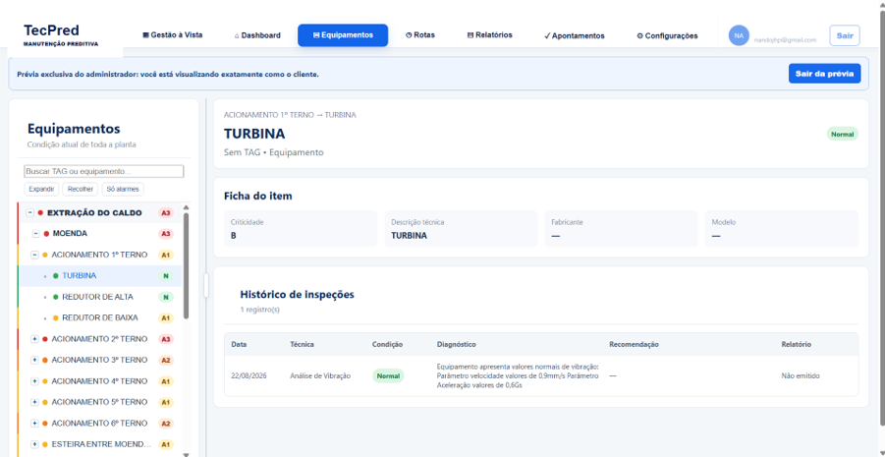Expand the ACIONAMENTO 2º TERNO node
Viewport: 885px width, 457px height.
click(x=34, y=339)
